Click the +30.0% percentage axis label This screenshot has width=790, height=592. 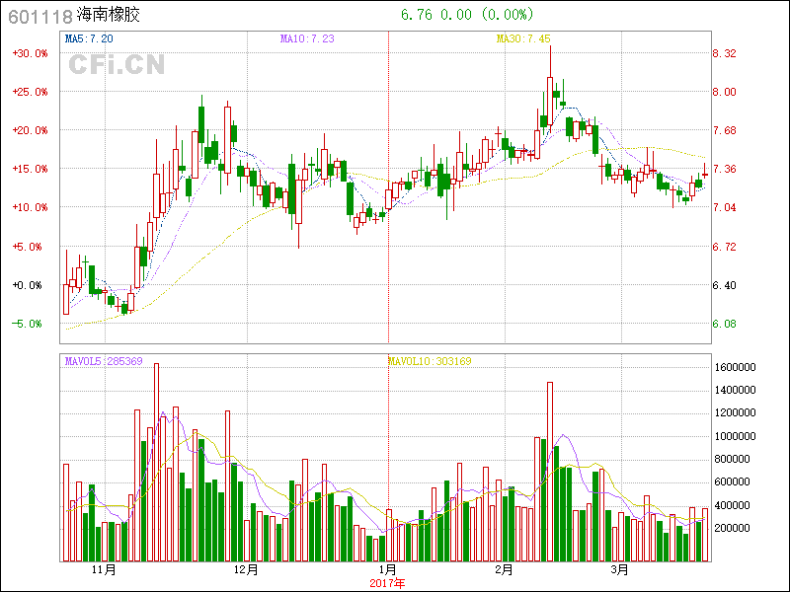[30, 53]
